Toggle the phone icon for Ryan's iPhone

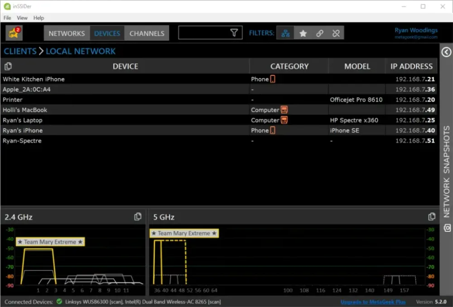coord(273,130)
